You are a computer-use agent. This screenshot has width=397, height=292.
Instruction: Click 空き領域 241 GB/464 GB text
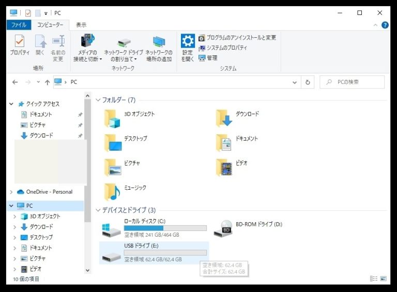click(151, 235)
